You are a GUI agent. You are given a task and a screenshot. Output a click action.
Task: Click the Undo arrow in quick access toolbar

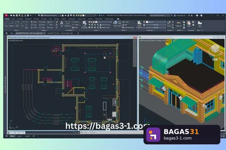pyautogui.click(x=31, y=15)
